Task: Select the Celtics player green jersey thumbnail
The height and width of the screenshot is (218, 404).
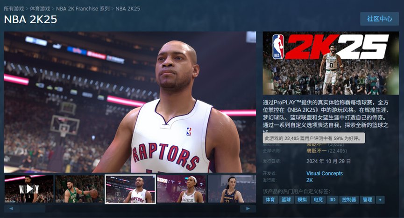Action: coord(79,189)
